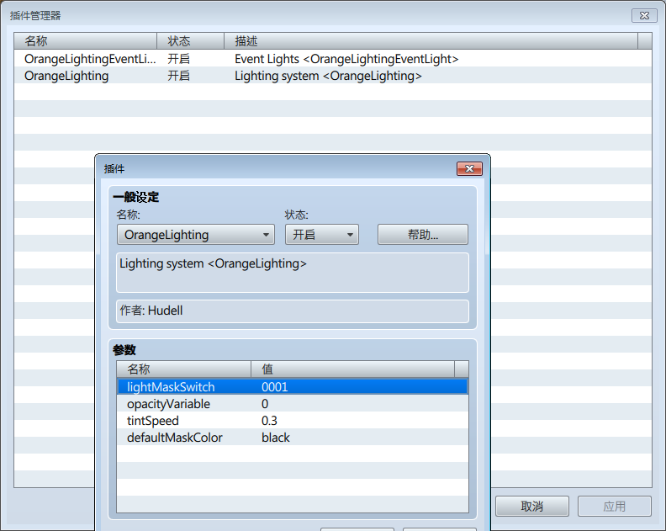Click the value 0001 of lightMaskSwitch
Image resolution: width=666 pixels, height=531 pixels.
pyautogui.click(x=275, y=387)
